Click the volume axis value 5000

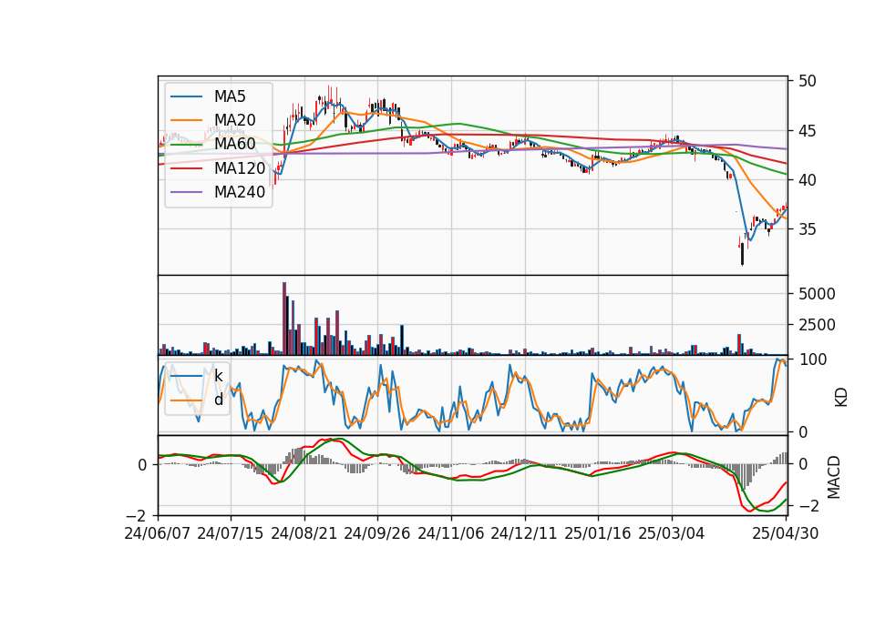(x=817, y=294)
